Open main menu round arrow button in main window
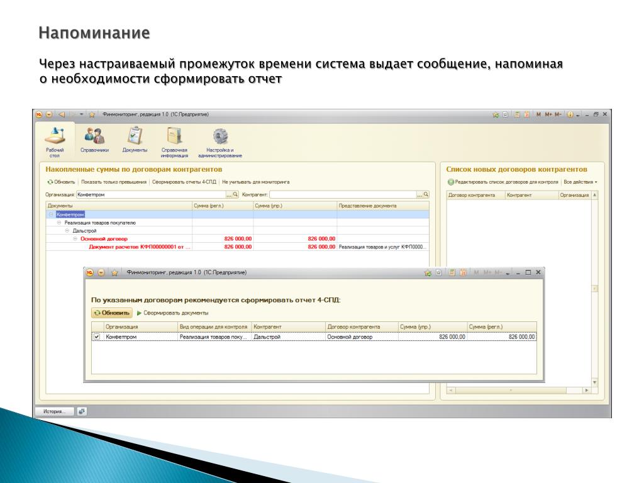The height and width of the screenshot is (483, 644). point(49,114)
